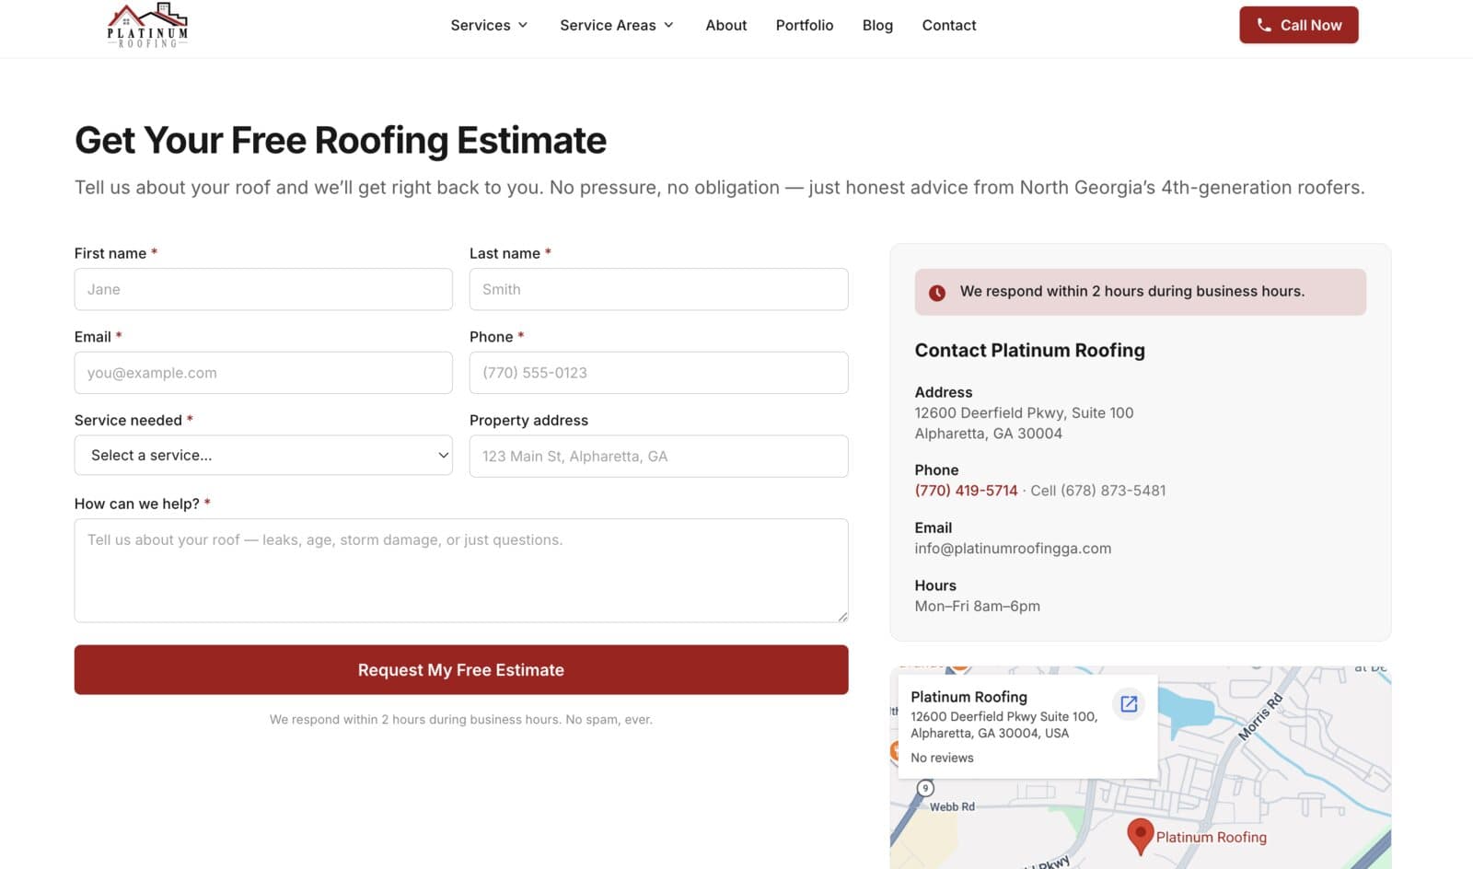The image size is (1473, 869).
Task: Expand the Services menu
Action: tap(489, 25)
